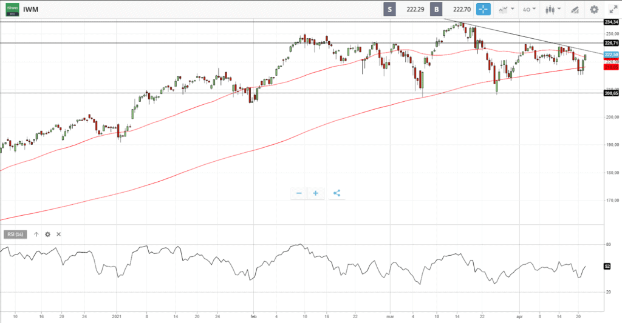Screen dimensions: 622x323
Task: Move RSI panel up with arrow
Action: click(x=36, y=235)
